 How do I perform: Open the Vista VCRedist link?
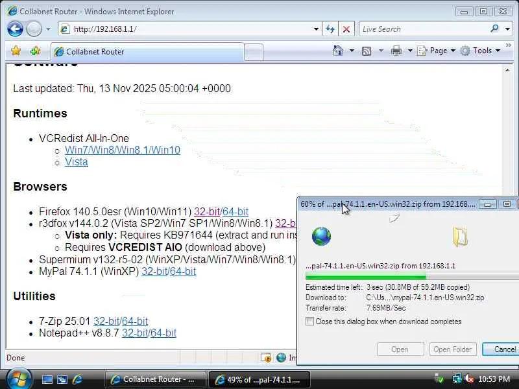77,161
